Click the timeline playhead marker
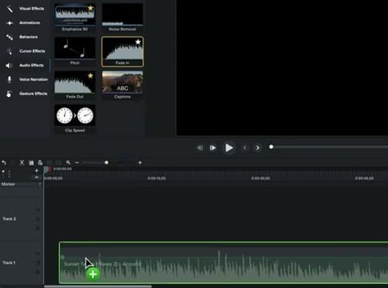The image size is (388, 288). [47, 170]
